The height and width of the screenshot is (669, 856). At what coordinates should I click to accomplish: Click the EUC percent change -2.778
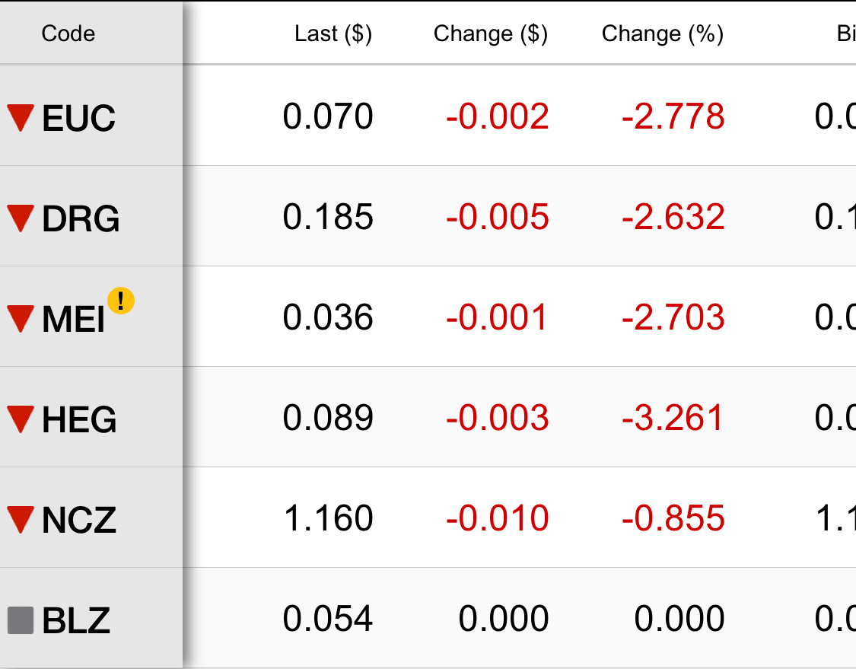click(673, 116)
